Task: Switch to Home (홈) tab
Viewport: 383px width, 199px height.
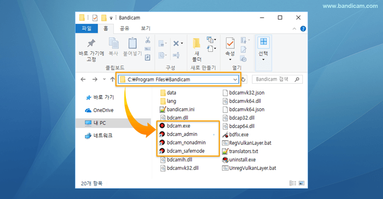Action: pos(105,28)
